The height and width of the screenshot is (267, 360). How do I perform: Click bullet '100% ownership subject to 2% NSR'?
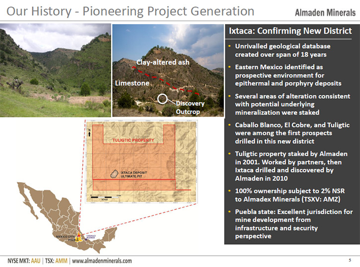pyautogui.click(x=290, y=195)
